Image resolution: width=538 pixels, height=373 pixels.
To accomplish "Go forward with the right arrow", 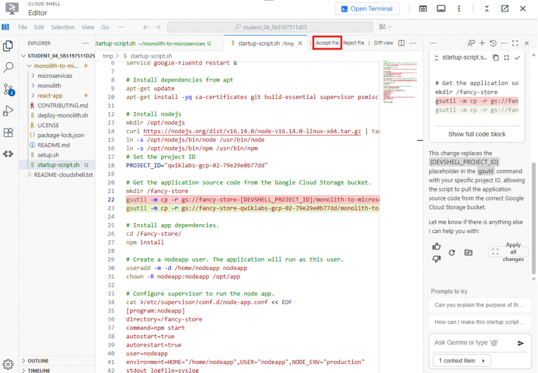I will point(158,27).
